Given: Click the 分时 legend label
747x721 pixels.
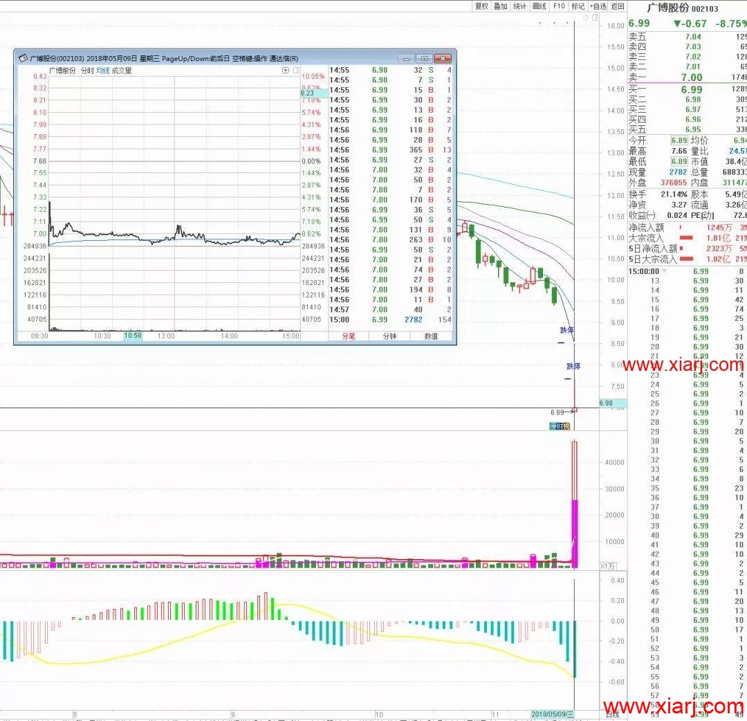Looking at the screenshot, I should coord(87,71).
